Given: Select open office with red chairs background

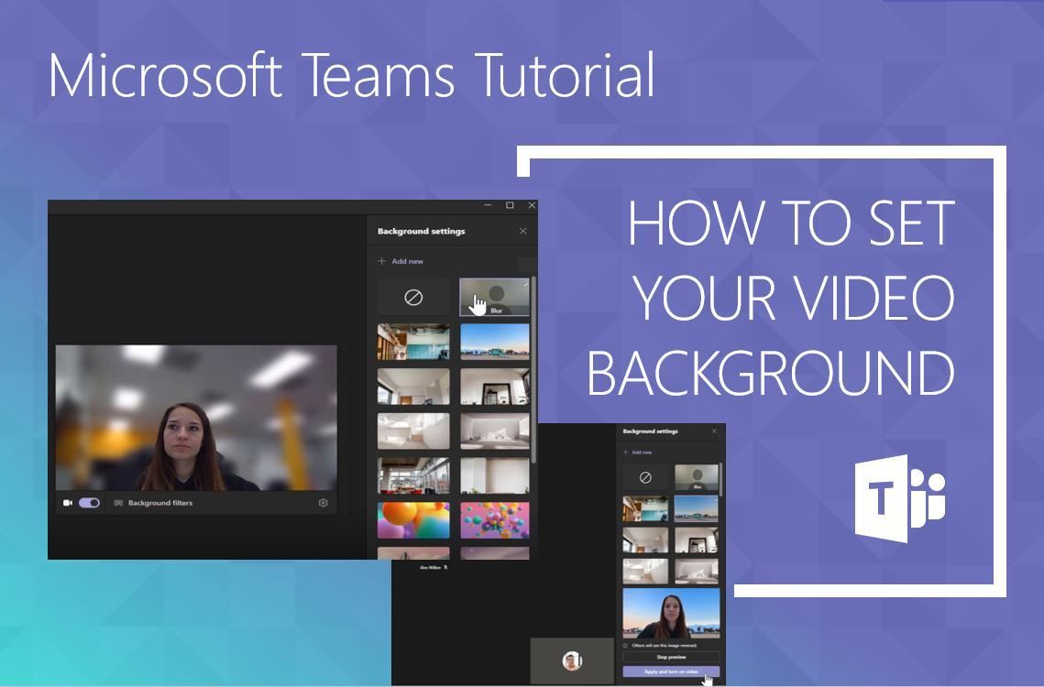Looking at the screenshot, I should point(413,475).
